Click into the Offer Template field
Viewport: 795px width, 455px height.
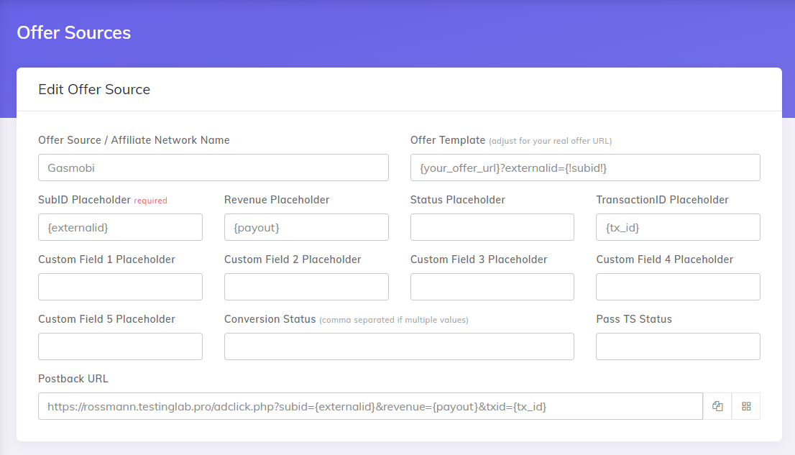585,167
